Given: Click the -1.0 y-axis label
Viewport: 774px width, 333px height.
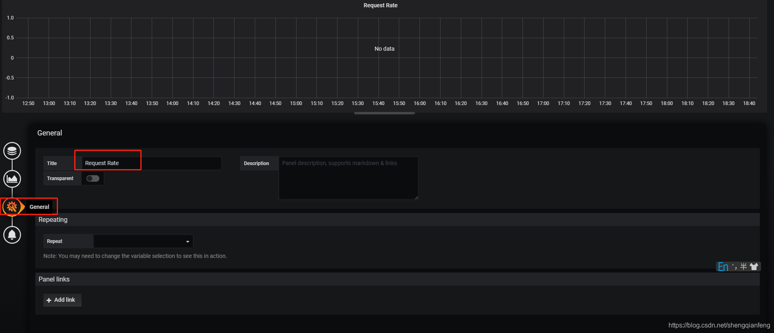Looking at the screenshot, I should coord(9,98).
